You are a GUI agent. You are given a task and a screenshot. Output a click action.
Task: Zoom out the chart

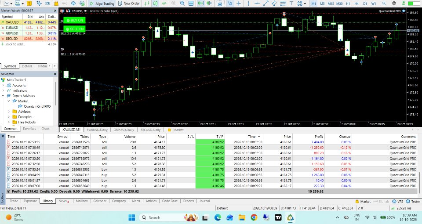pos(182,4)
